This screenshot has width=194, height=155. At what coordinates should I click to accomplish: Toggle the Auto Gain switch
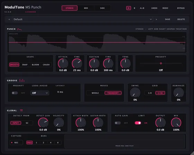point(117,123)
